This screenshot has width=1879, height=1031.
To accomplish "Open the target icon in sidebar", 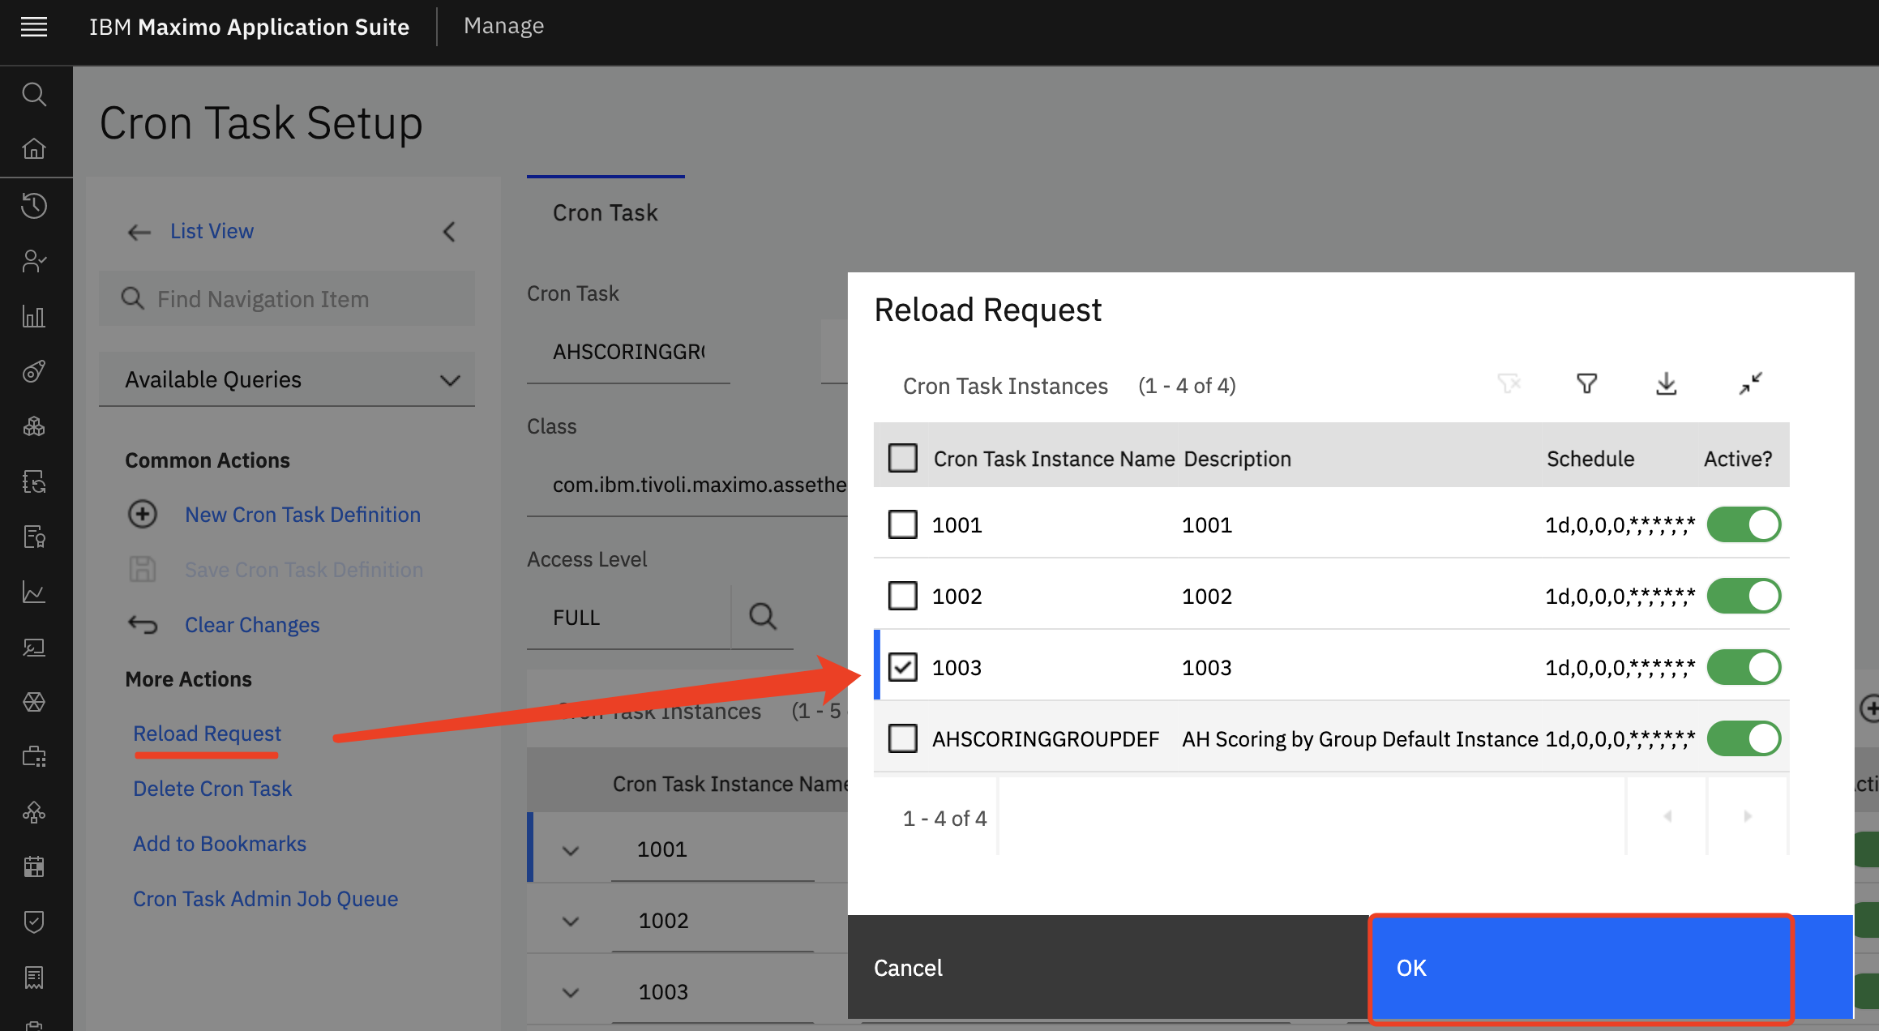I will pyautogui.click(x=34, y=371).
